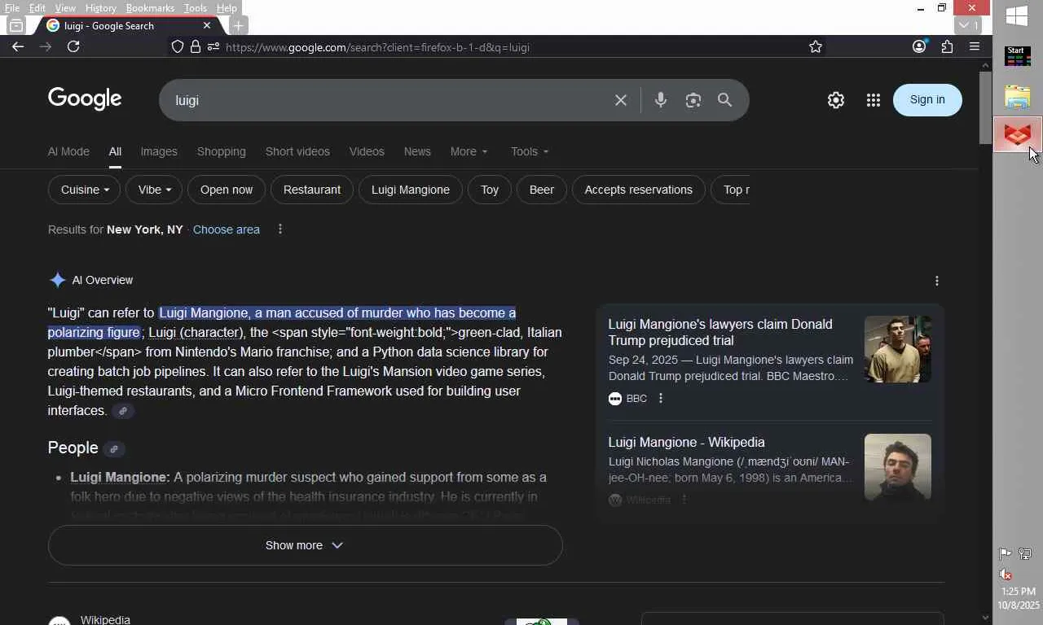Go back to the previous page
Viewport: 1043px width, 625px height.
click(x=18, y=46)
